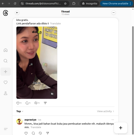
Task: Open the Incognito indicator
Action: (x=90, y=3)
